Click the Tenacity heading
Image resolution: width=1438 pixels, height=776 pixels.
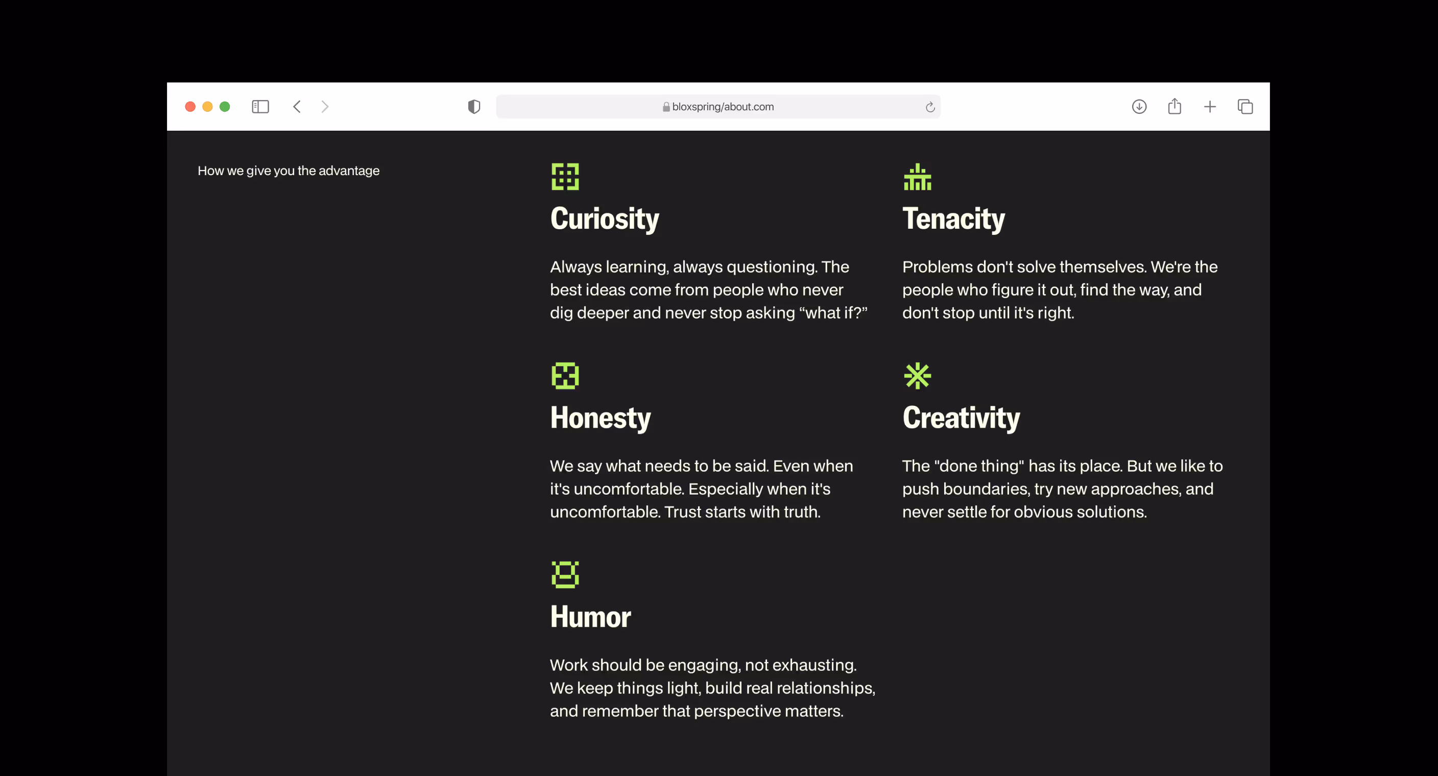click(953, 219)
